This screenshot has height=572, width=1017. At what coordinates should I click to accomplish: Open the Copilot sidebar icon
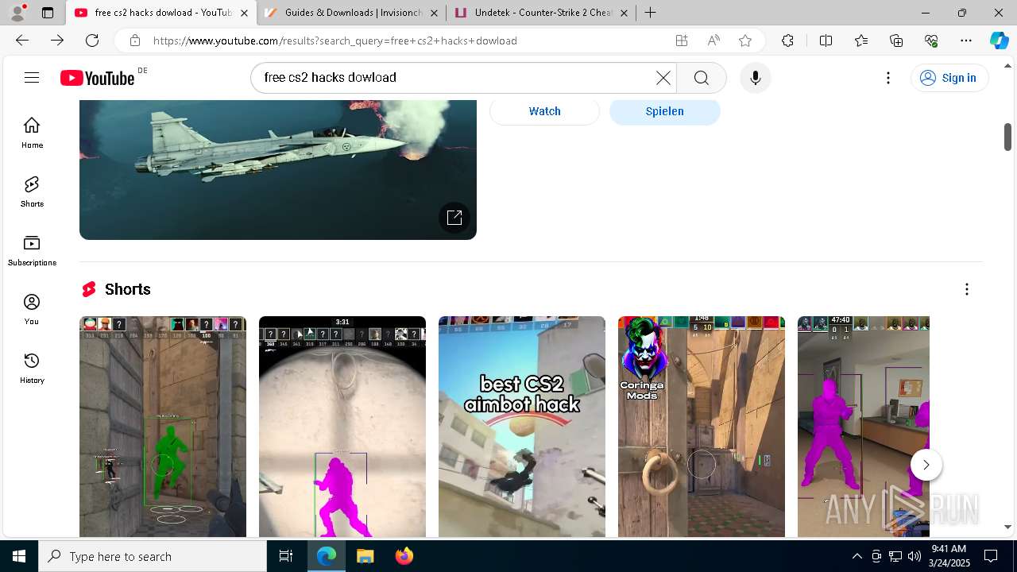click(x=999, y=41)
